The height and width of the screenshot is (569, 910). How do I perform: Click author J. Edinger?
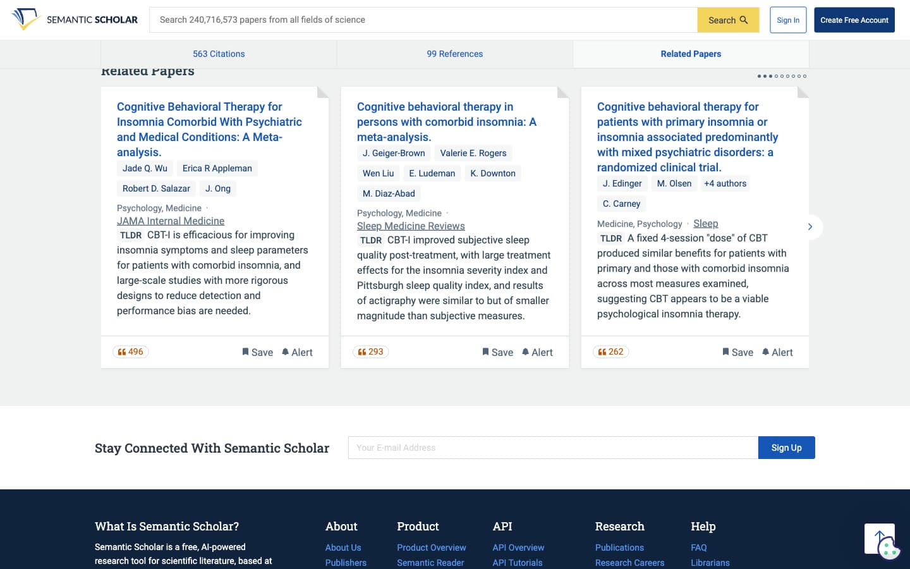pyautogui.click(x=622, y=183)
